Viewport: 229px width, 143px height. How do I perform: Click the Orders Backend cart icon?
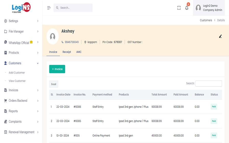click(6, 101)
